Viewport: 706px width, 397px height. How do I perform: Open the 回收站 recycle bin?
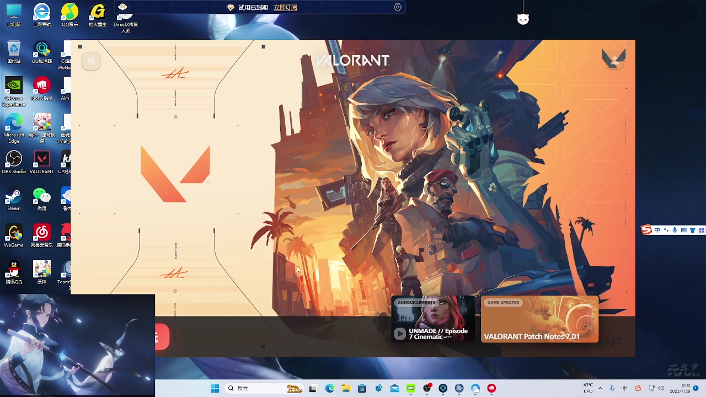pyautogui.click(x=14, y=52)
